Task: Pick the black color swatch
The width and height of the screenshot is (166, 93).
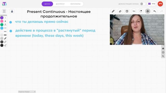Action: 2,45
